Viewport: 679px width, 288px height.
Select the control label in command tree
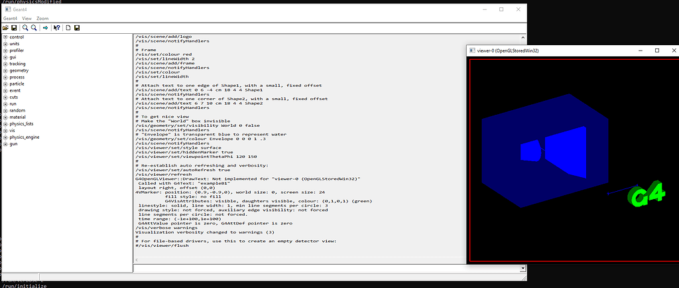pos(17,37)
